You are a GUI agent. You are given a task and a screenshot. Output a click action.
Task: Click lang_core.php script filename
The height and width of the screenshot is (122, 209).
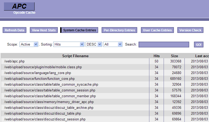click(37, 73)
